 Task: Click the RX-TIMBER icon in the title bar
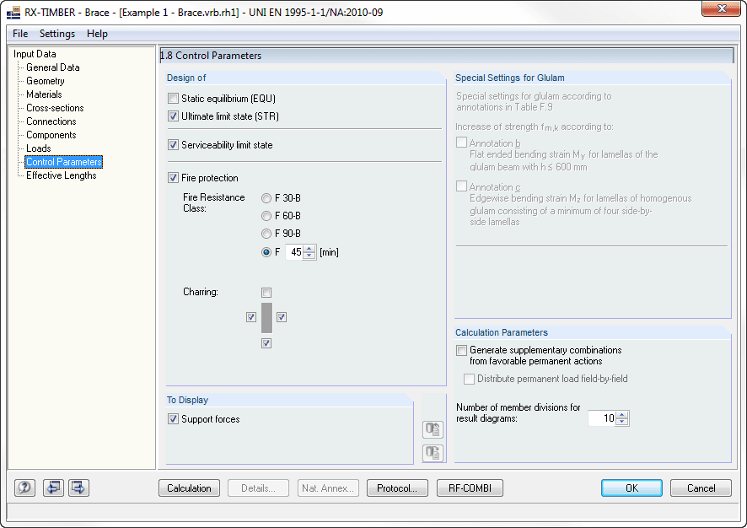12,9
